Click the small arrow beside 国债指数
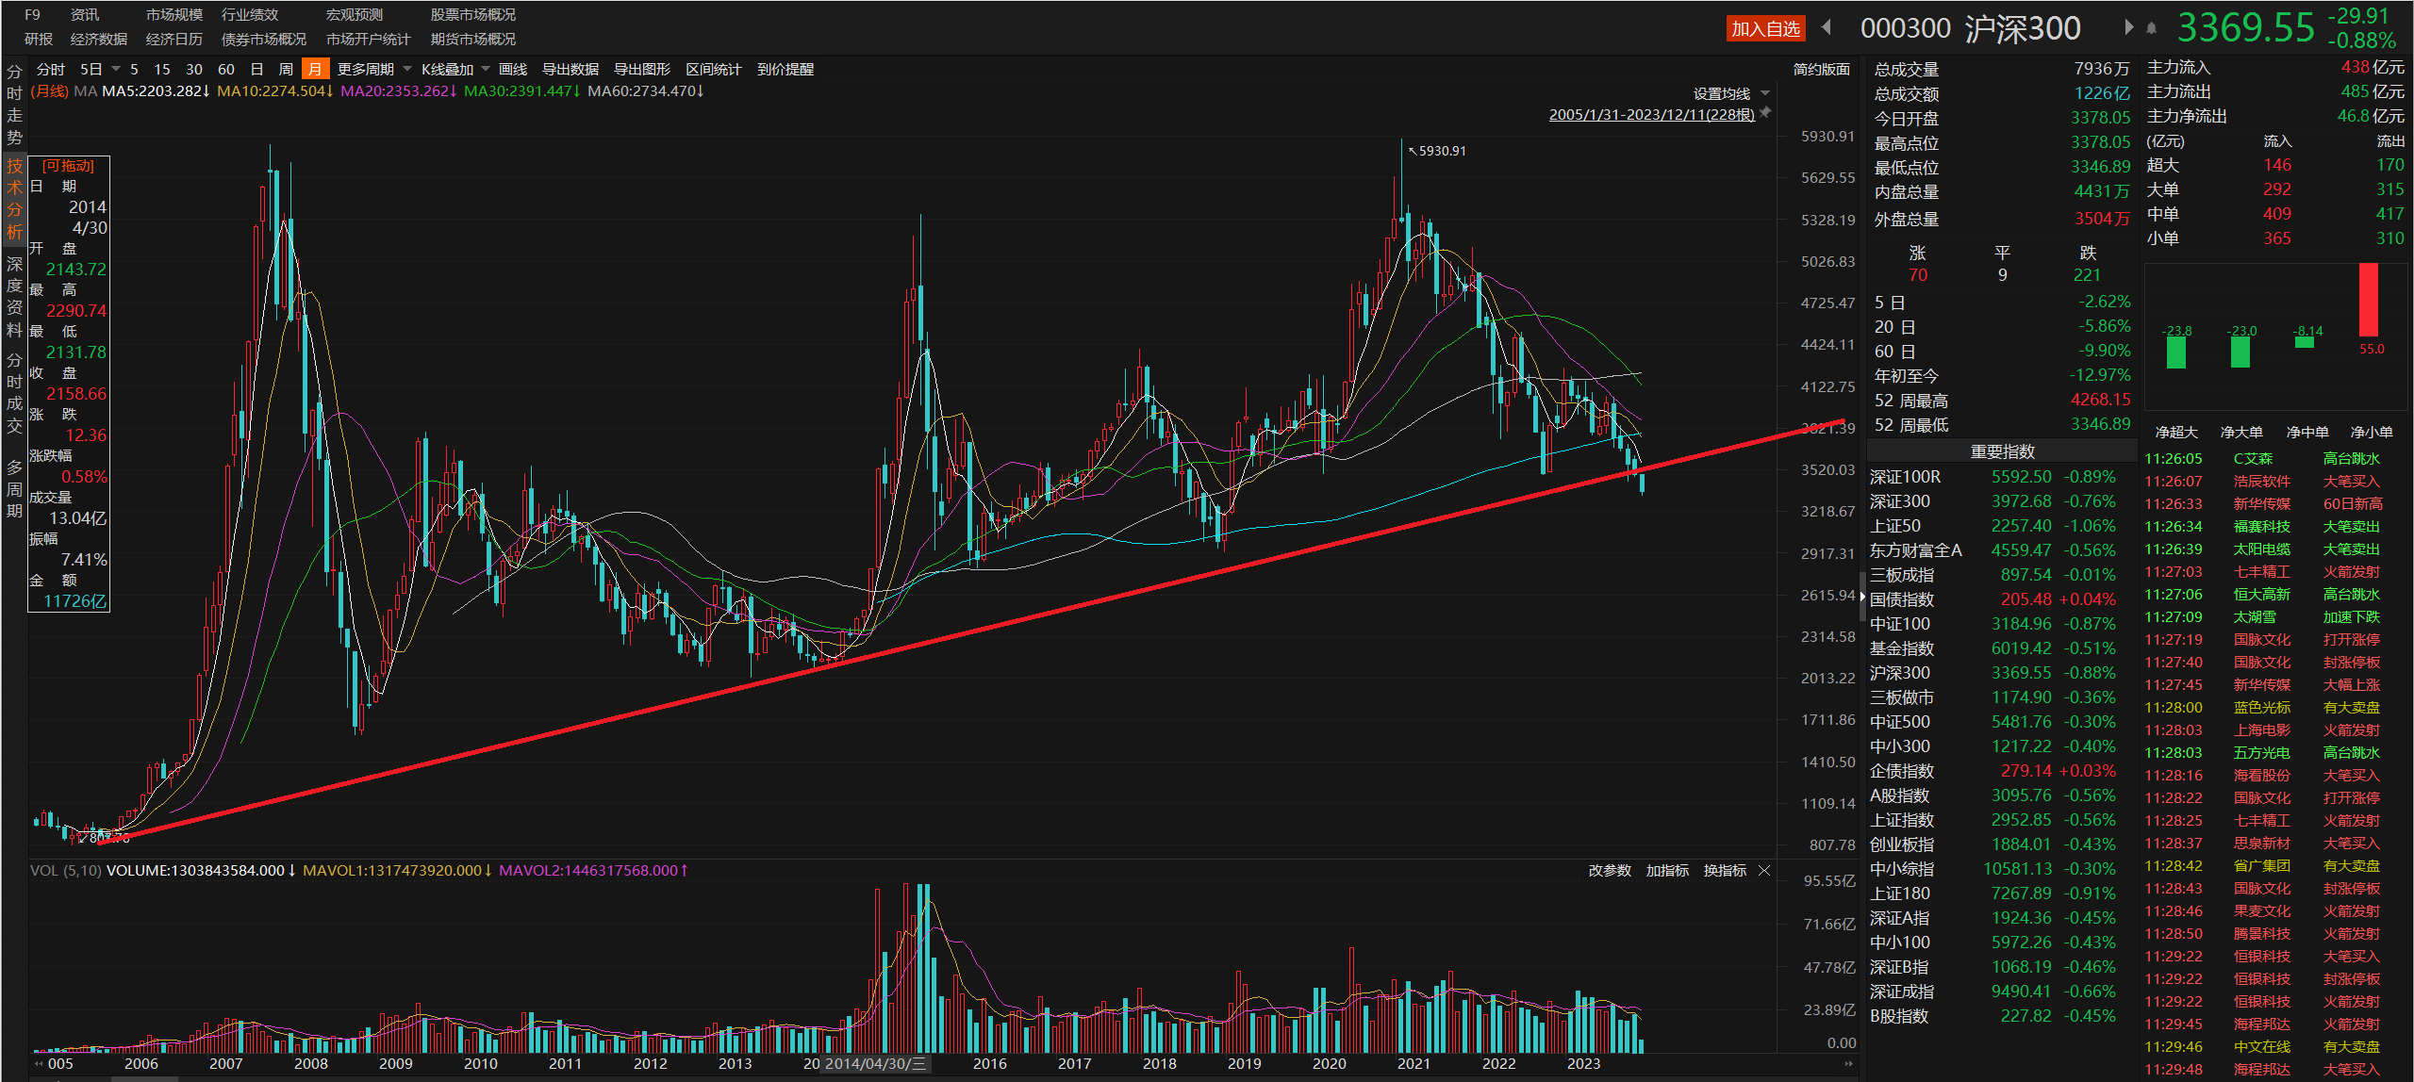2414x1082 pixels. [1862, 597]
